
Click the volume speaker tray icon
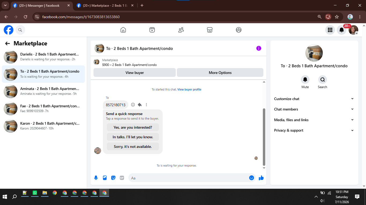[x=322, y=200]
